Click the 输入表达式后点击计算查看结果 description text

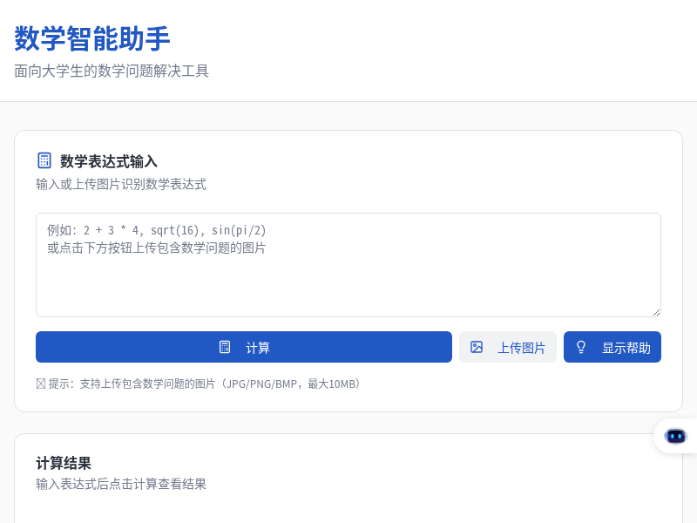pyautogui.click(x=121, y=484)
